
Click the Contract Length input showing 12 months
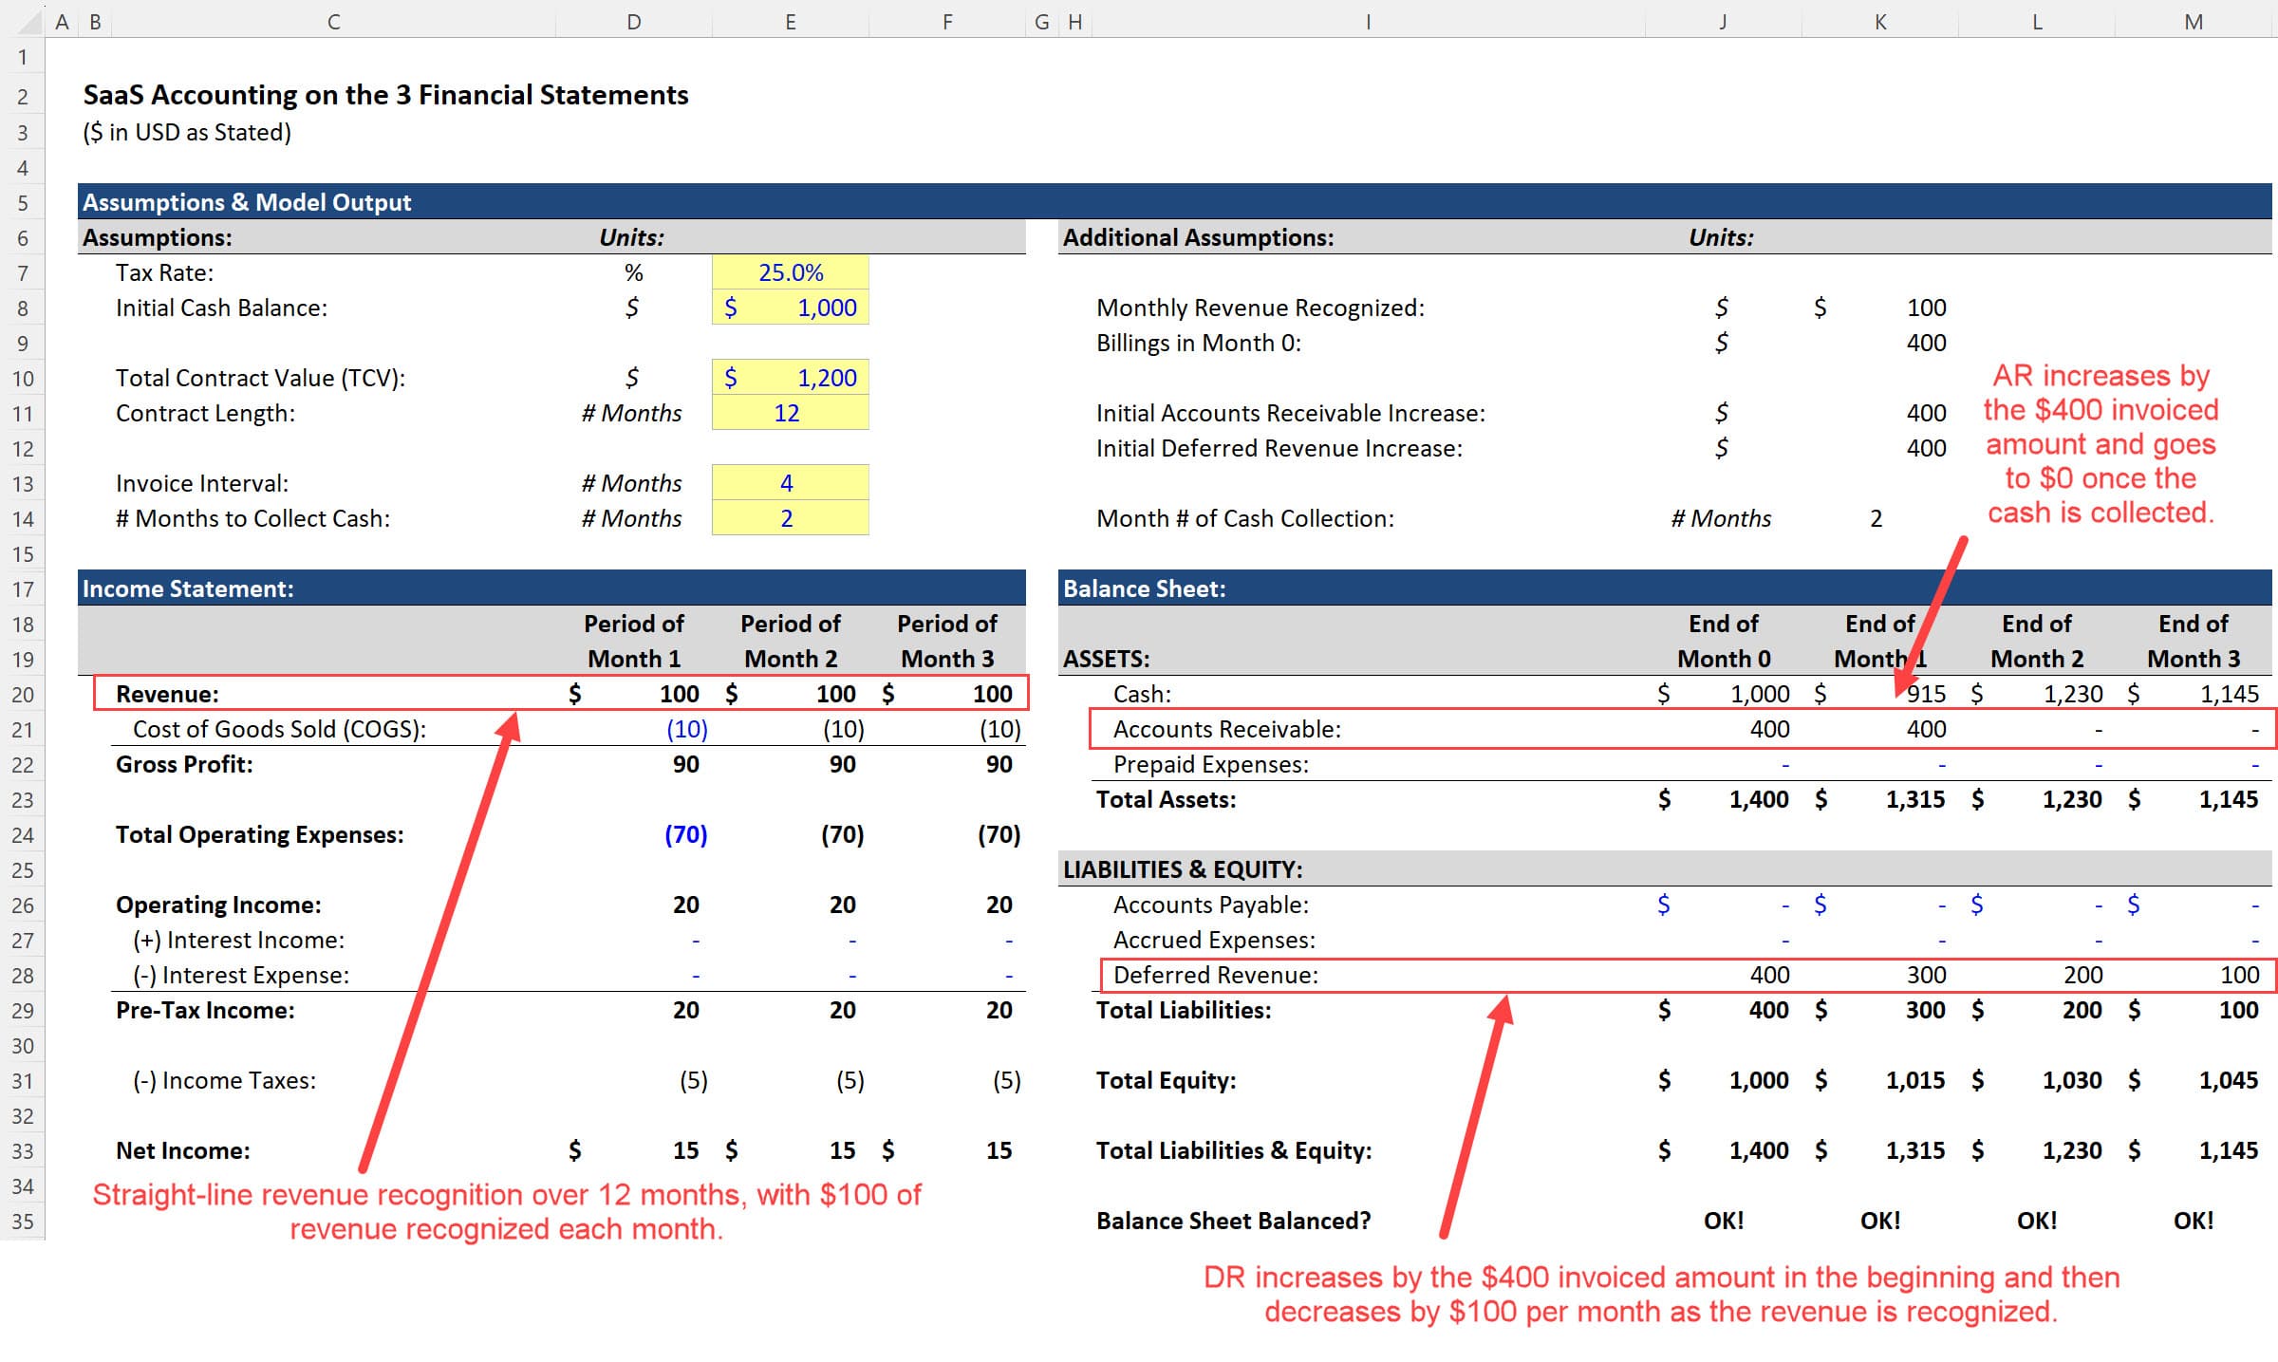(x=789, y=412)
